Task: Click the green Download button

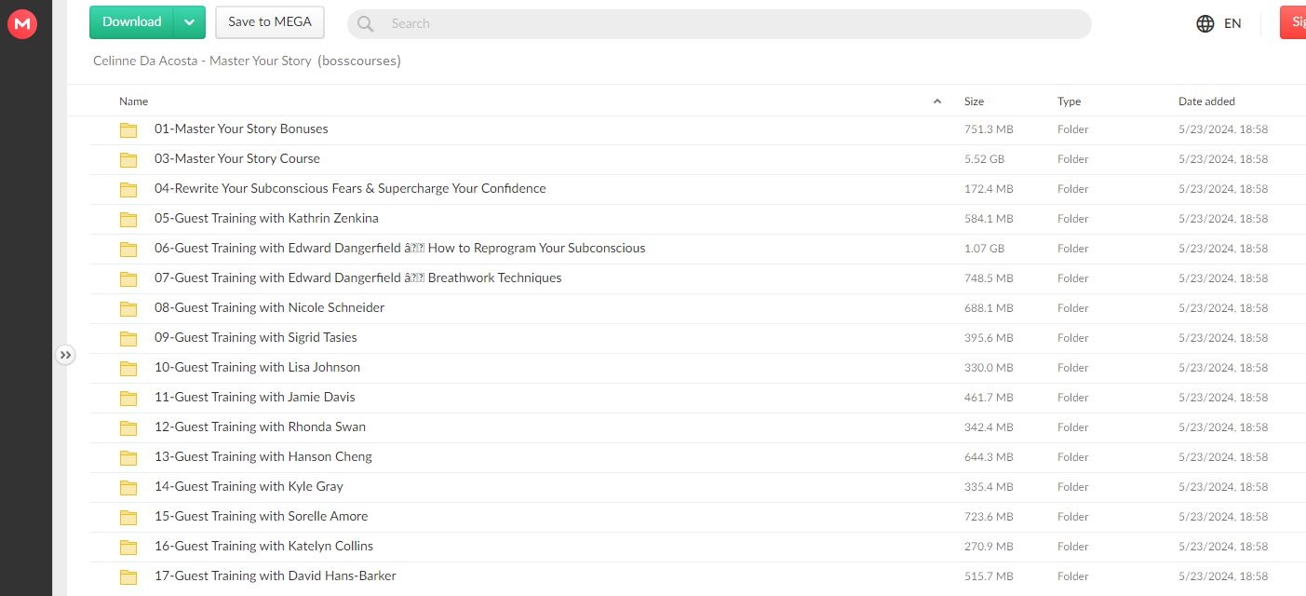Action: pos(132,22)
